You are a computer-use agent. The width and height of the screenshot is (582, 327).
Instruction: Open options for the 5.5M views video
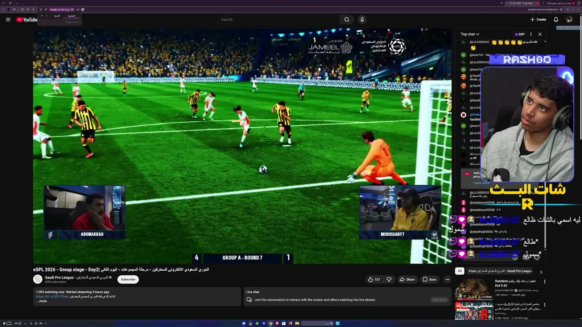pyautogui.click(x=545, y=304)
